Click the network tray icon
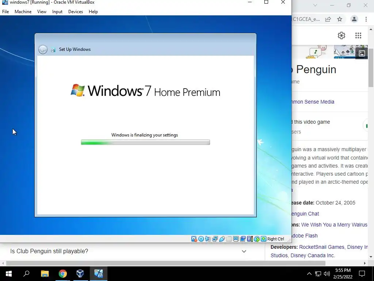This screenshot has width=374, height=281. [x=318, y=274]
